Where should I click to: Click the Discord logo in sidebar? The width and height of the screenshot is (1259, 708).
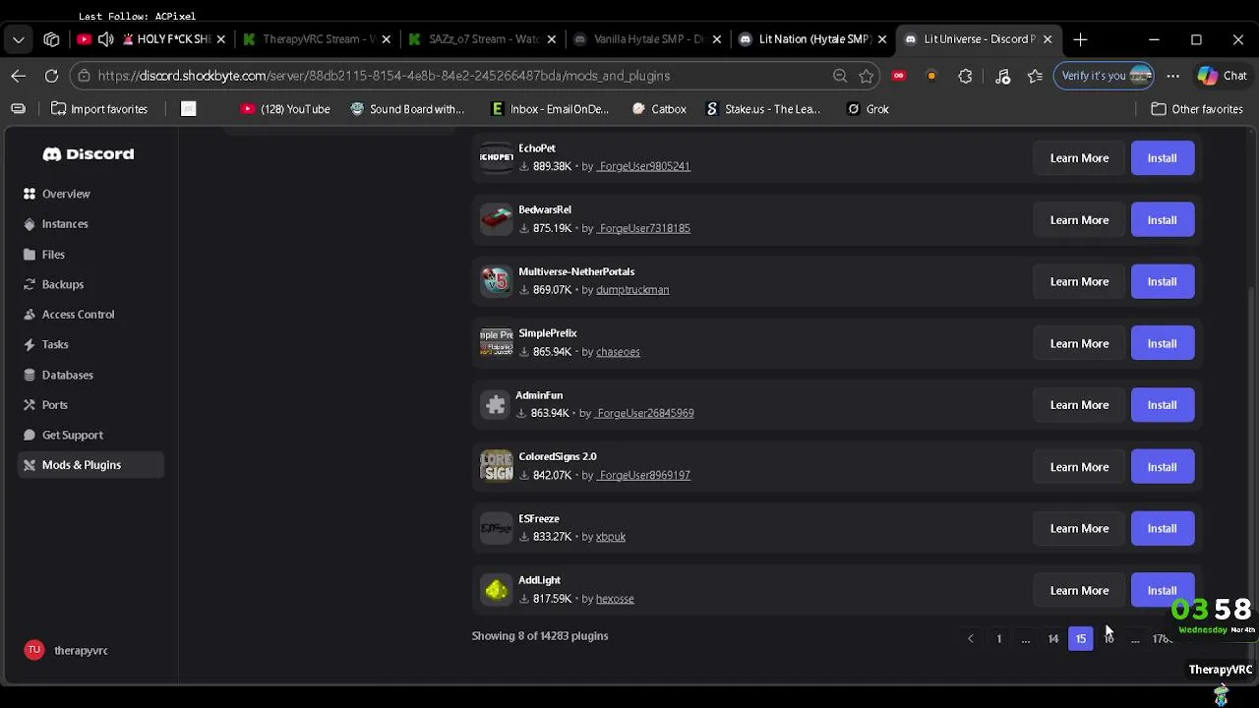[89, 154]
